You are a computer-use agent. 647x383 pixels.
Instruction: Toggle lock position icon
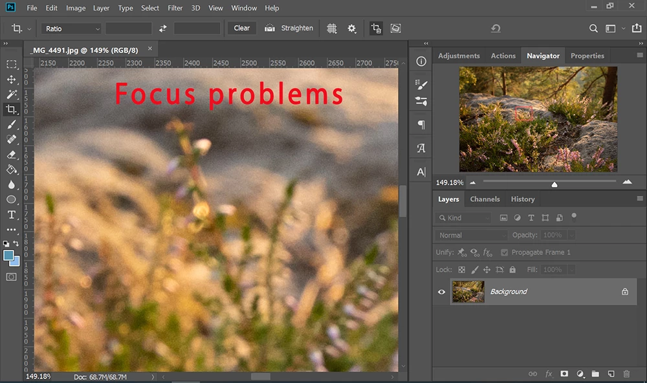[487, 270]
